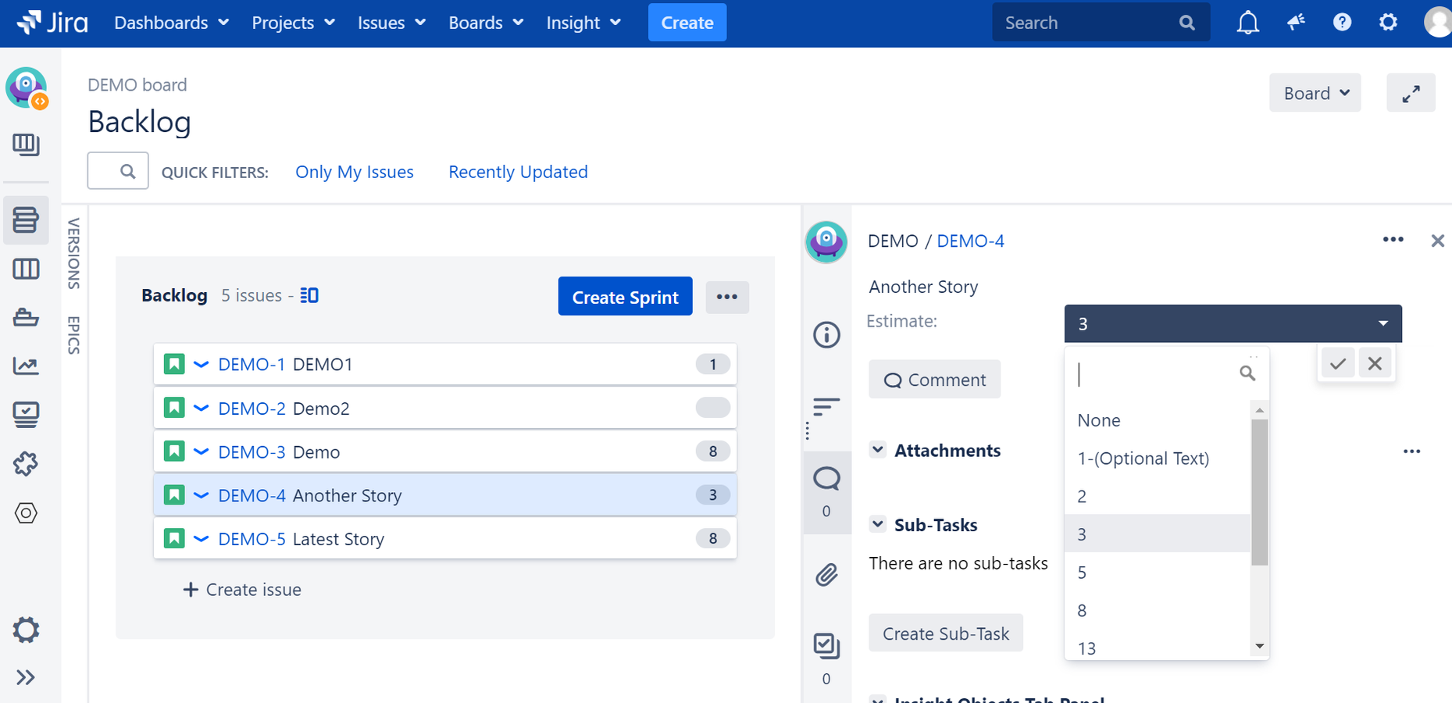
Task: Apply the Only My Issues filter
Action: (x=355, y=172)
